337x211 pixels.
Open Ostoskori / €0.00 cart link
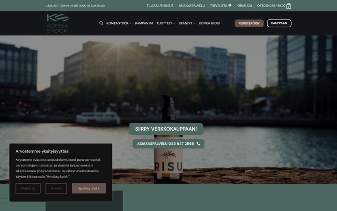(x=274, y=6)
